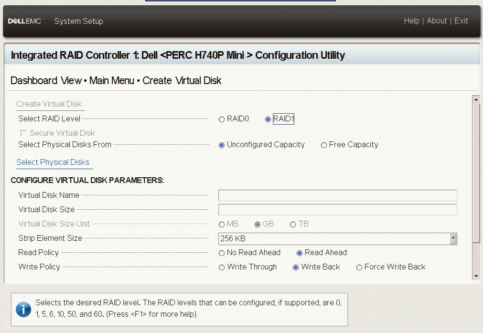Image resolution: width=483 pixels, height=333 pixels.
Task: Click the Strip Element Size label
Action: [x=50, y=238]
